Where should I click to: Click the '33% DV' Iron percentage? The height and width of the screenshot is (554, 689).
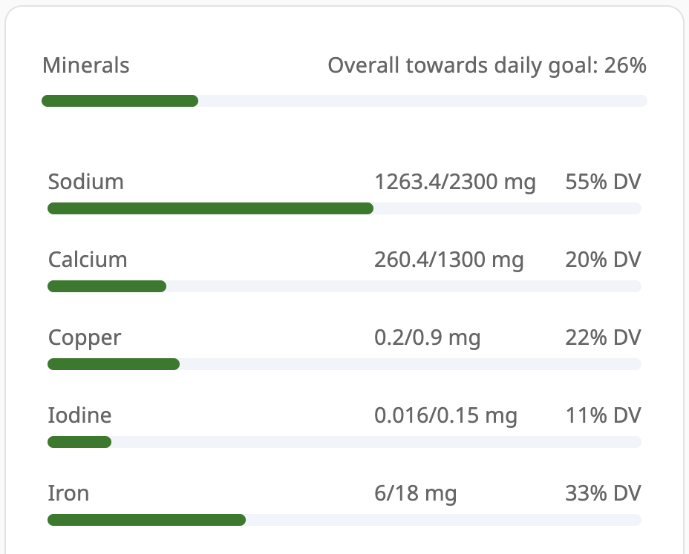coord(604,493)
